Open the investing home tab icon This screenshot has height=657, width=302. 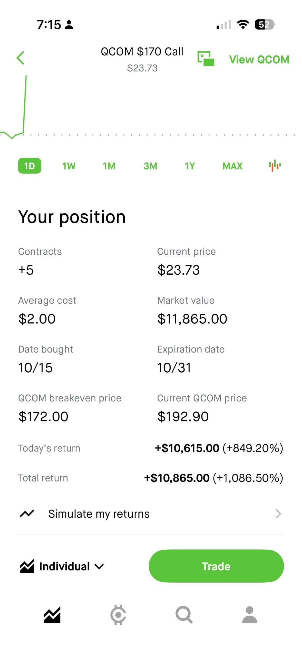pos(52,615)
